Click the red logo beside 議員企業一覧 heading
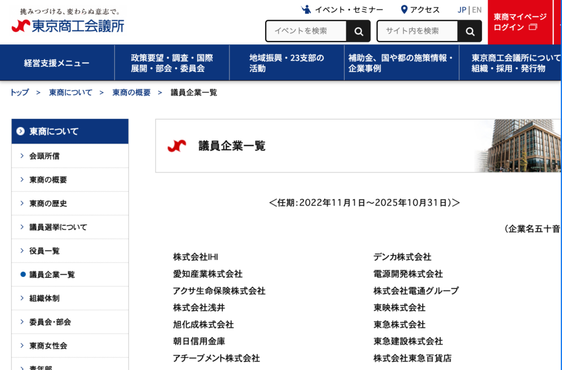Image resolution: width=562 pixels, height=370 pixels. point(177,146)
